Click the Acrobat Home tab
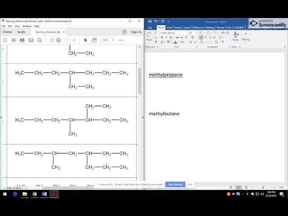The width and height of the screenshot is (288, 216). click(x=8, y=32)
